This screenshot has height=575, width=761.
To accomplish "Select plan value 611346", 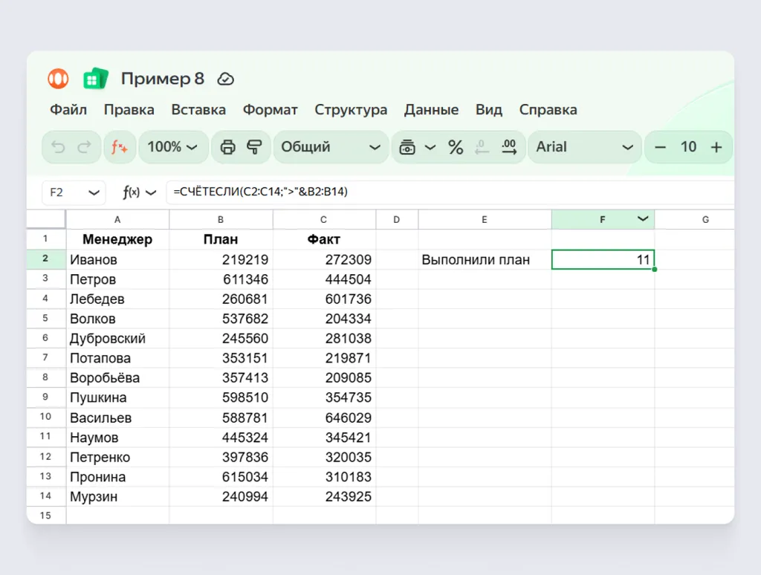I will 221,279.
